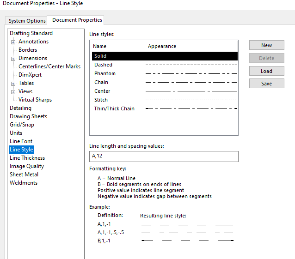The image size is (295, 259).
Task: Select the Document Properties tab
Action: pyautogui.click(x=77, y=20)
